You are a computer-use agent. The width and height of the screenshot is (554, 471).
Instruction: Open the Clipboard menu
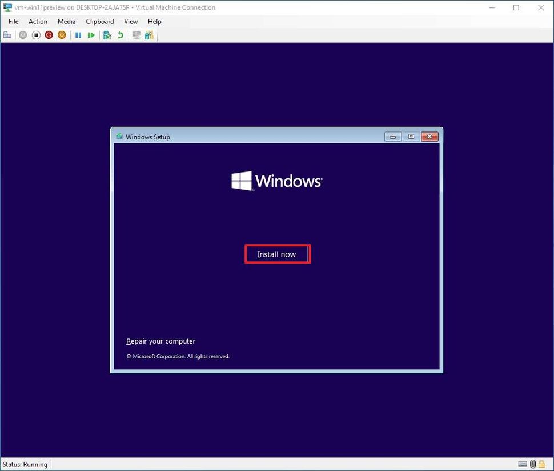99,21
